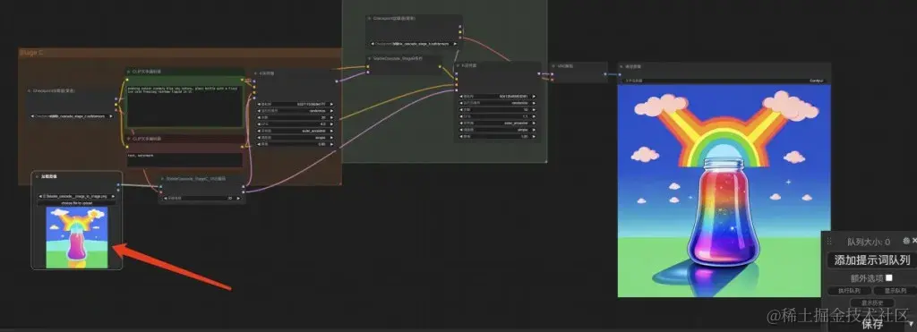This screenshot has width=917, height=332.
Task: Toggle the 额外选项 extra options checkbox
Action: click(x=889, y=277)
